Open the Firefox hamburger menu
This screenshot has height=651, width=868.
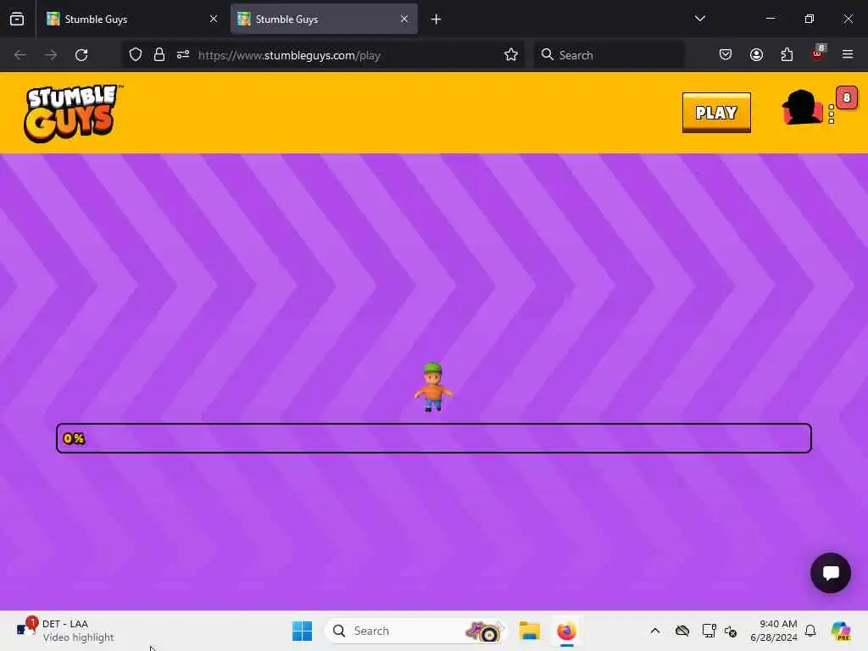(848, 55)
